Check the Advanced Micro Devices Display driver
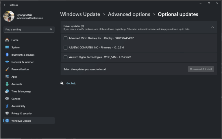The width and height of the screenshot is (222, 139). [65, 38]
